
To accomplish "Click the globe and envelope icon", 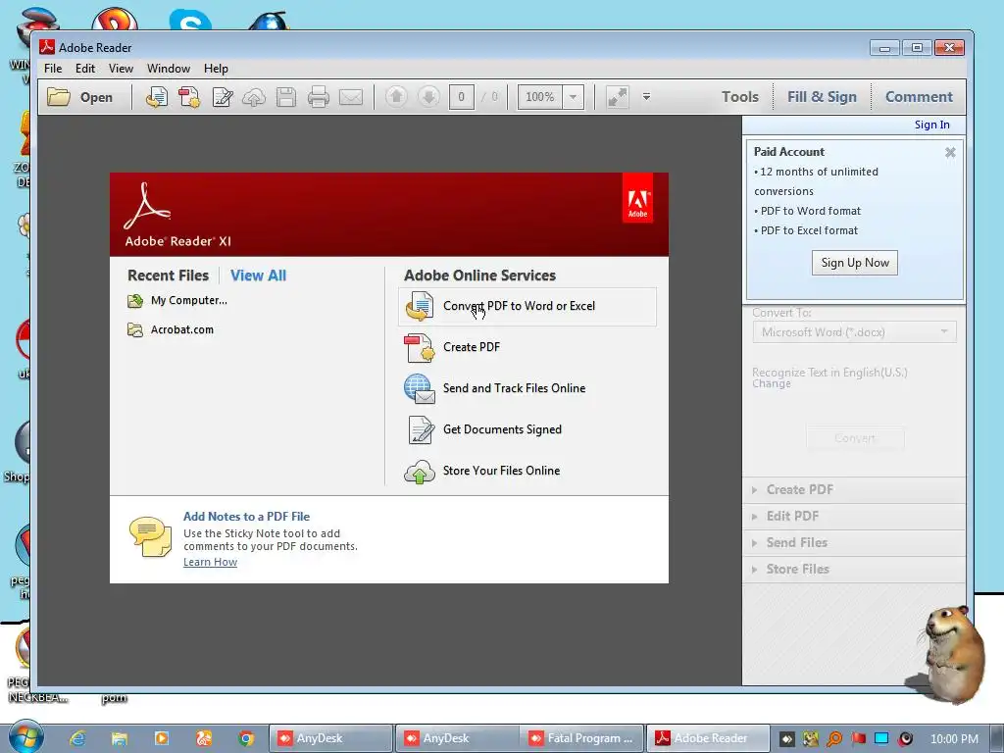I will pyautogui.click(x=420, y=389).
